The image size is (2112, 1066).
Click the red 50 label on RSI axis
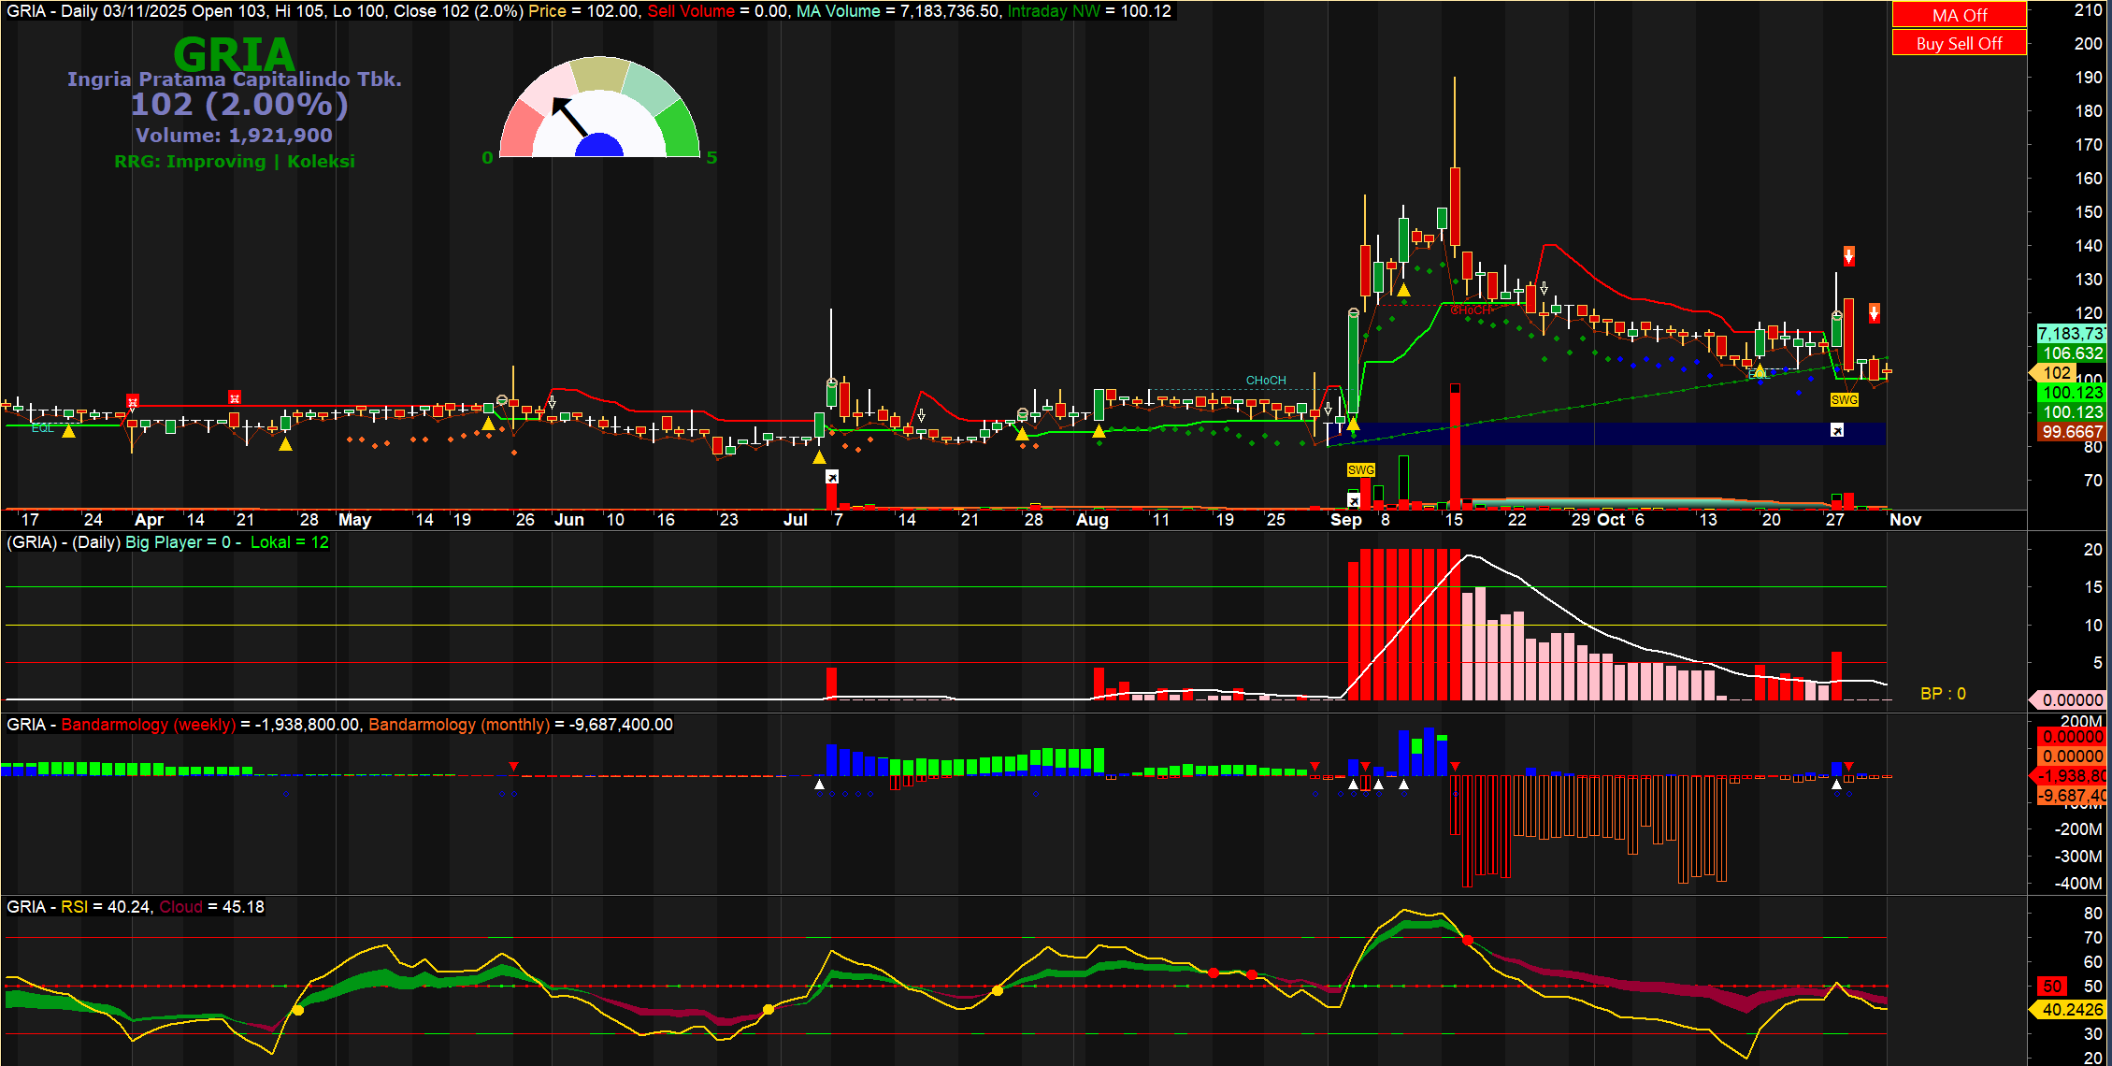[2052, 986]
